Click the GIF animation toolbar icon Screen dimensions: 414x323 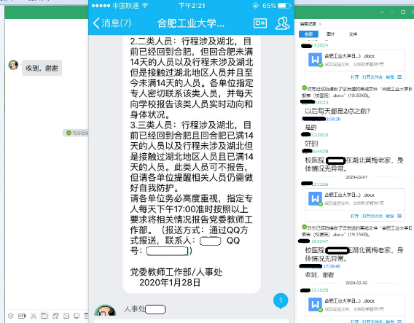coord(22,315)
